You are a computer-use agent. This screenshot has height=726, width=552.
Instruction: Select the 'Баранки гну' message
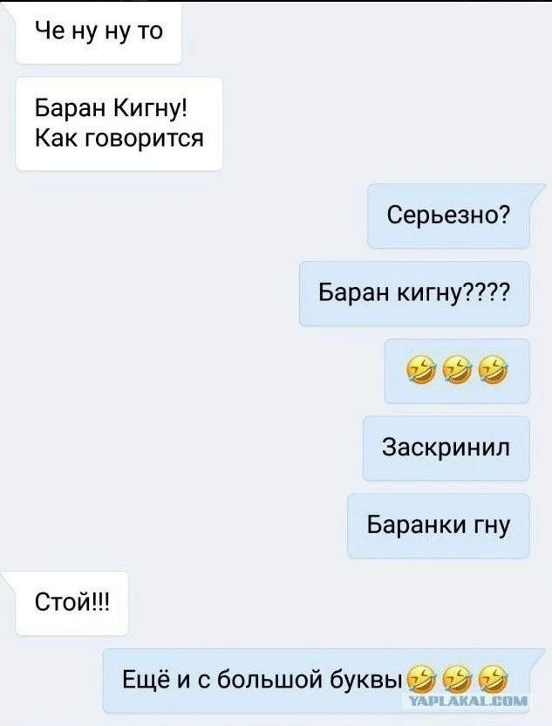(x=439, y=525)
